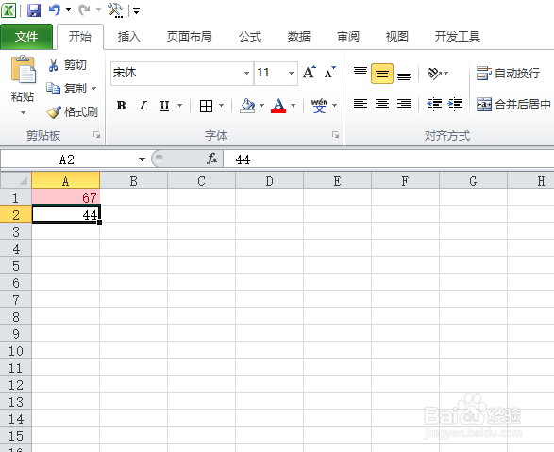The width and height of the screenshot is (554, 452).
Task: Open the Name Box dropdown arrow
Action: (142, 159)
